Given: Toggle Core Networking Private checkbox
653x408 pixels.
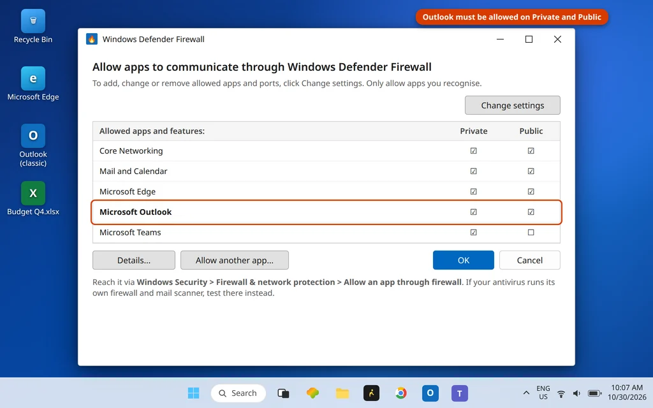Looking at the screenshot, I should click(474, 150).
